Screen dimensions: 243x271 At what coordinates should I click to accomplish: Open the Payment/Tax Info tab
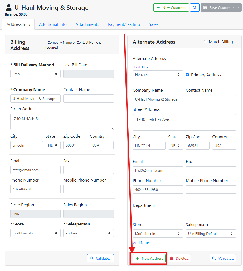pyautogui.click(x=124, y=24)
